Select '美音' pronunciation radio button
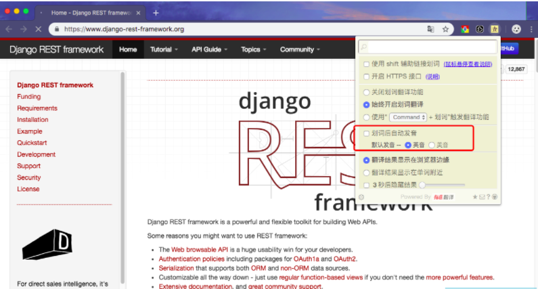538x289 pixels. pyautogui.click(x=432, y=146)
